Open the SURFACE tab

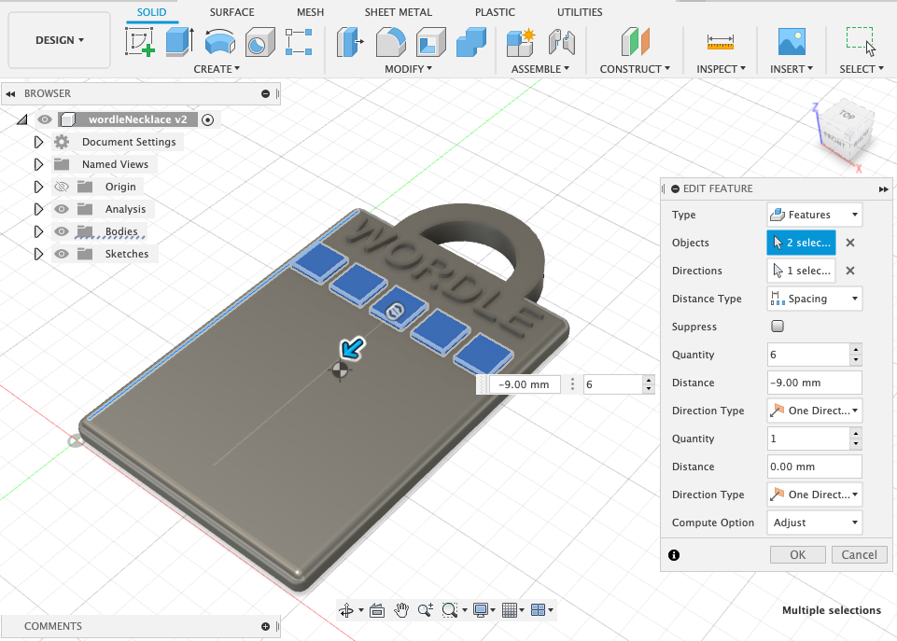click(231, 12)
